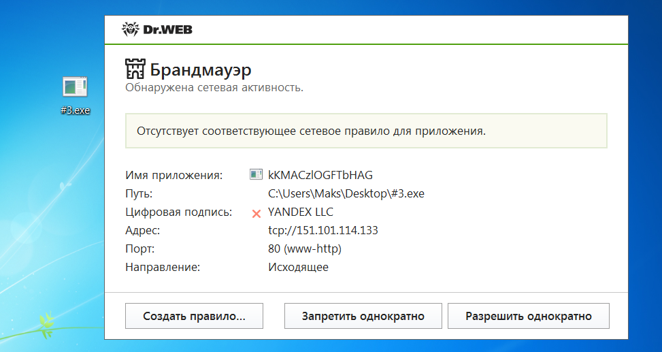Click the Порт: label
662x352 pixels.
tap(140, 249)
